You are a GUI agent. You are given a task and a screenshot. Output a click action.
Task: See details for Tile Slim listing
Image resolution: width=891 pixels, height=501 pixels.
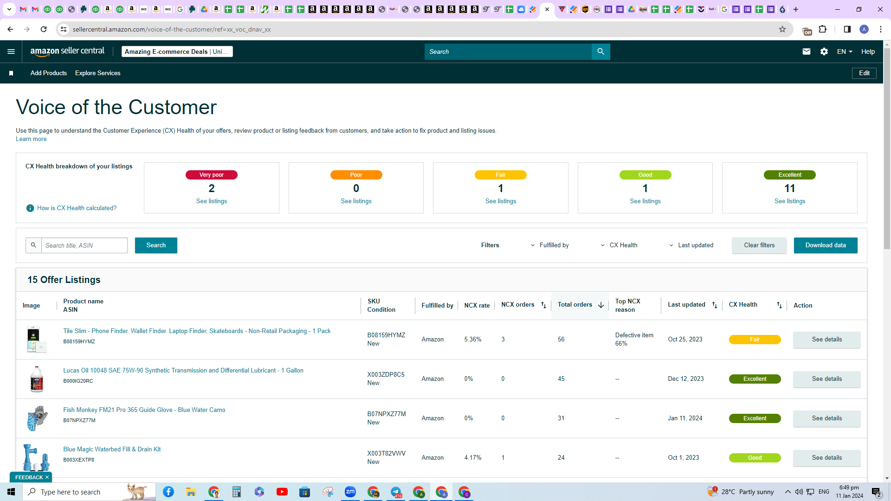pyautogui.click(x=826, y=340)
